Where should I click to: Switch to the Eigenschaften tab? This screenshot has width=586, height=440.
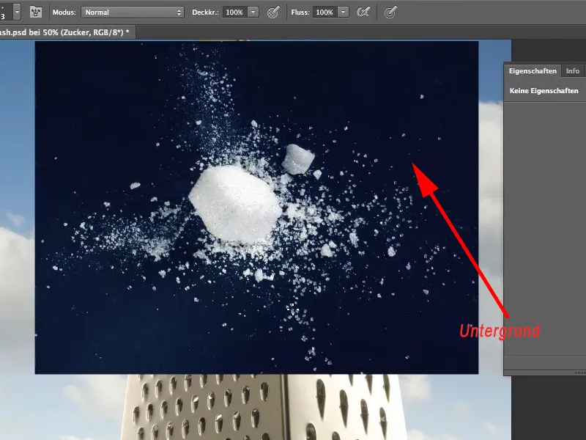tap(533, 71)
